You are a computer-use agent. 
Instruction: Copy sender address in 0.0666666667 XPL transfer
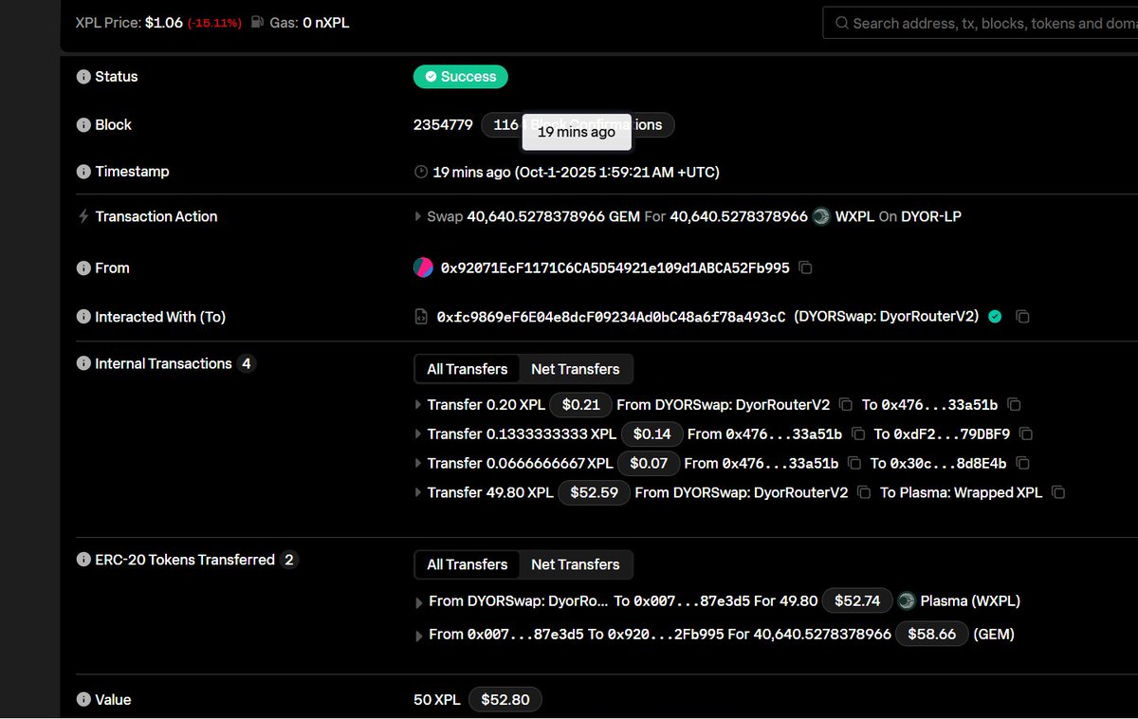click(x=854, y=464)
